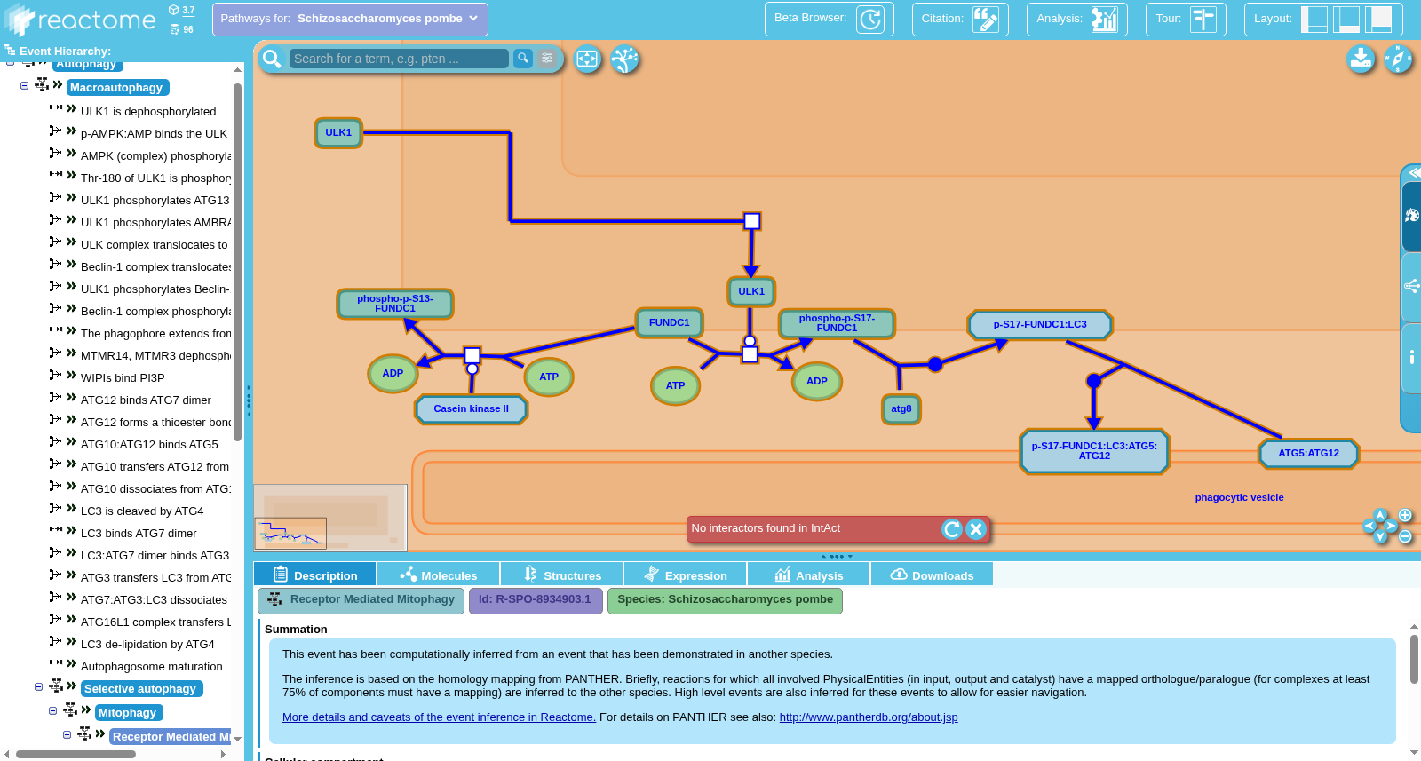1421x761 pixels.
Task: Select the phospho-p-S13-FUNDC1 node
Action: click(395, 304)
